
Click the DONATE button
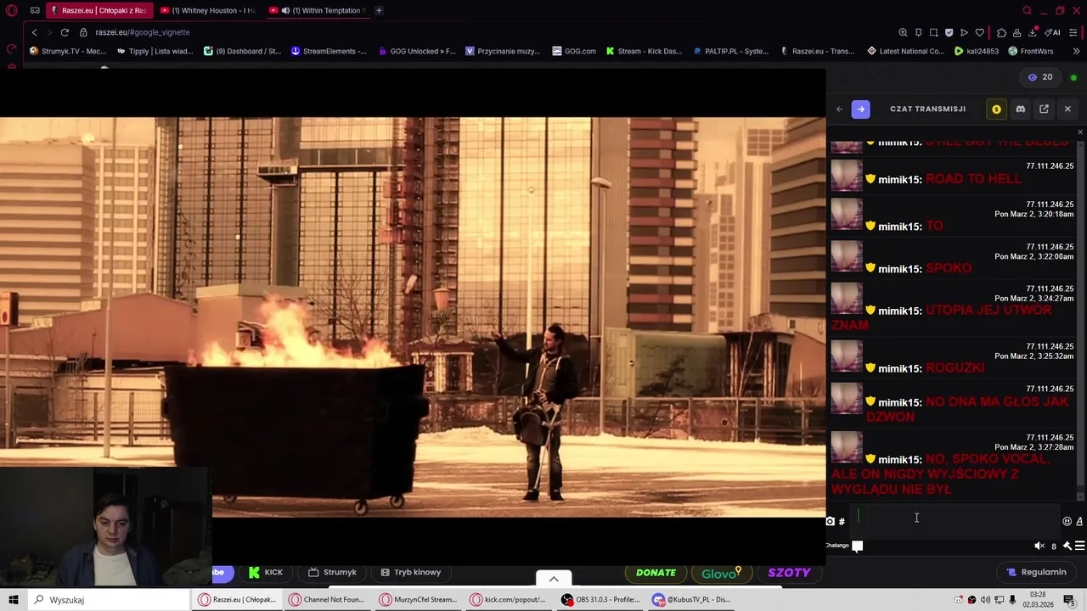[656, 573]
